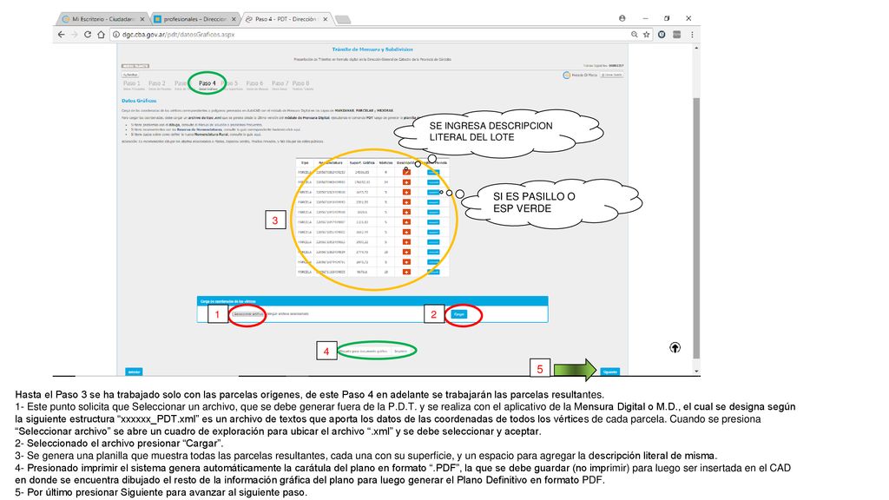Open parcel type dropdown in ninth row
Screen dimensions: 889x500
point(433,252)
